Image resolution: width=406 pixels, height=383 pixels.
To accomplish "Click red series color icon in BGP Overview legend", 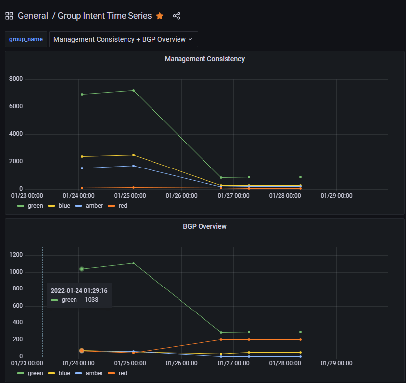I will [x=111, y=373].
